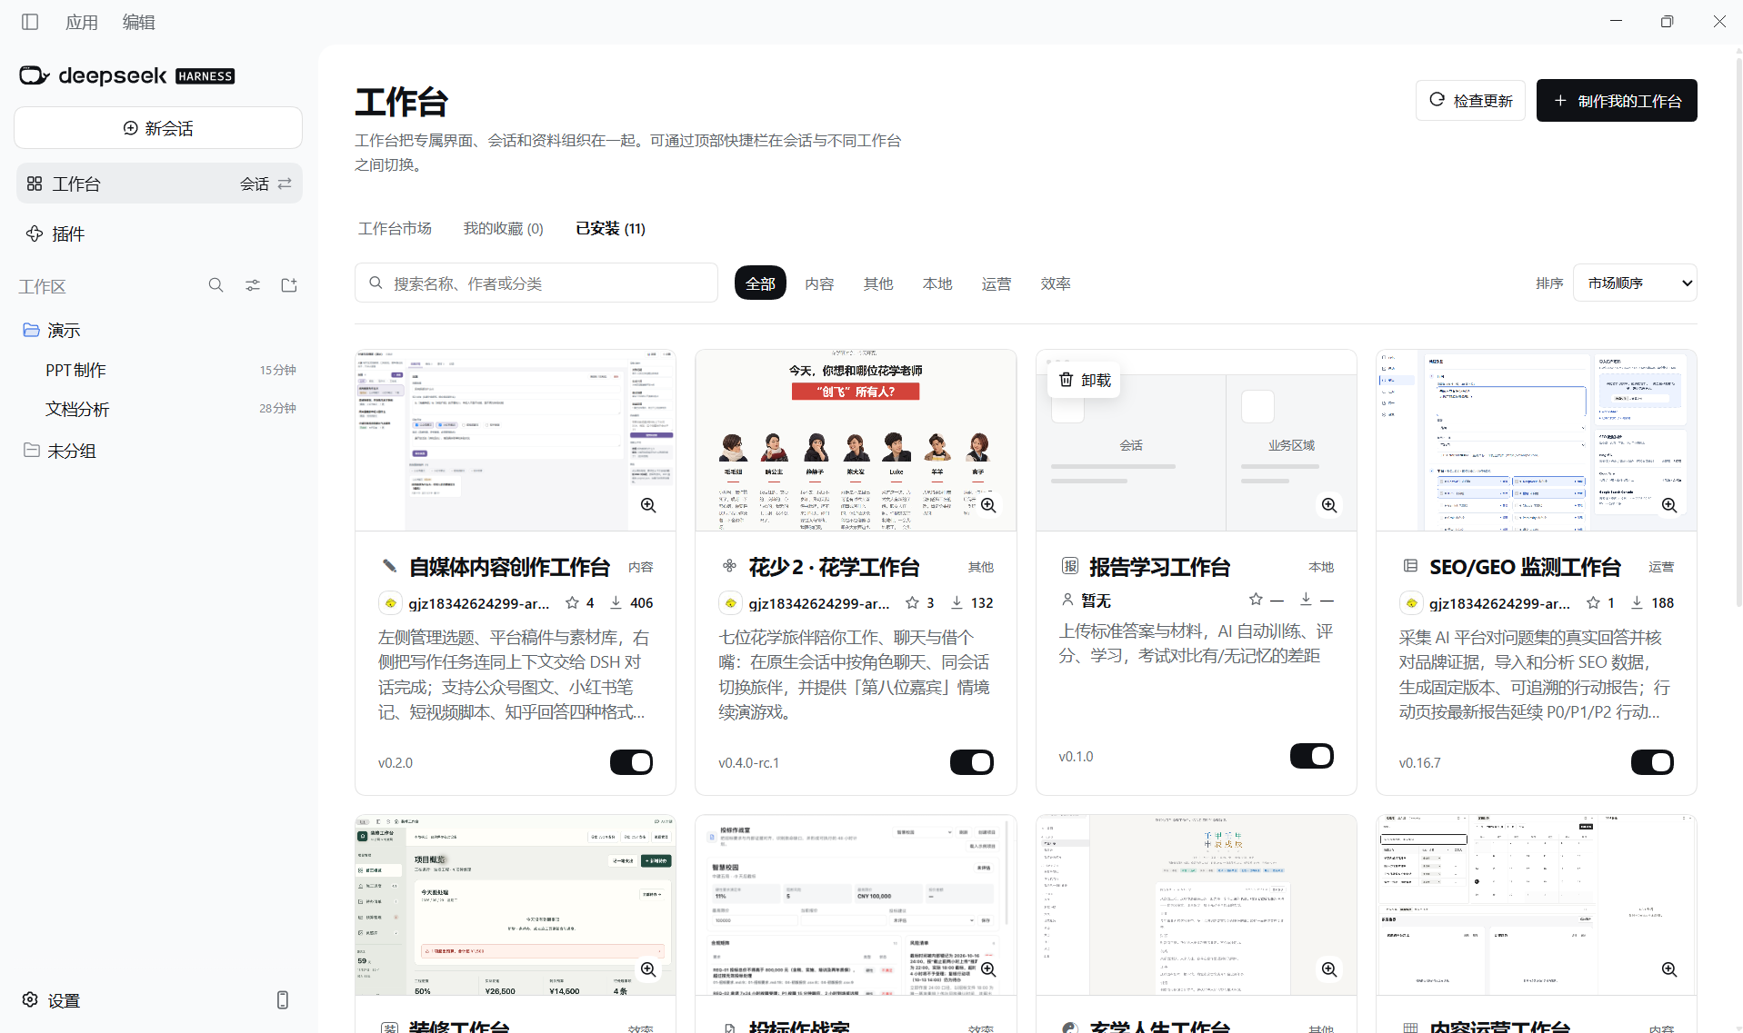The image size is (1743, 1033).
Task: Filter by 本地 category
Action: point(937,283)
